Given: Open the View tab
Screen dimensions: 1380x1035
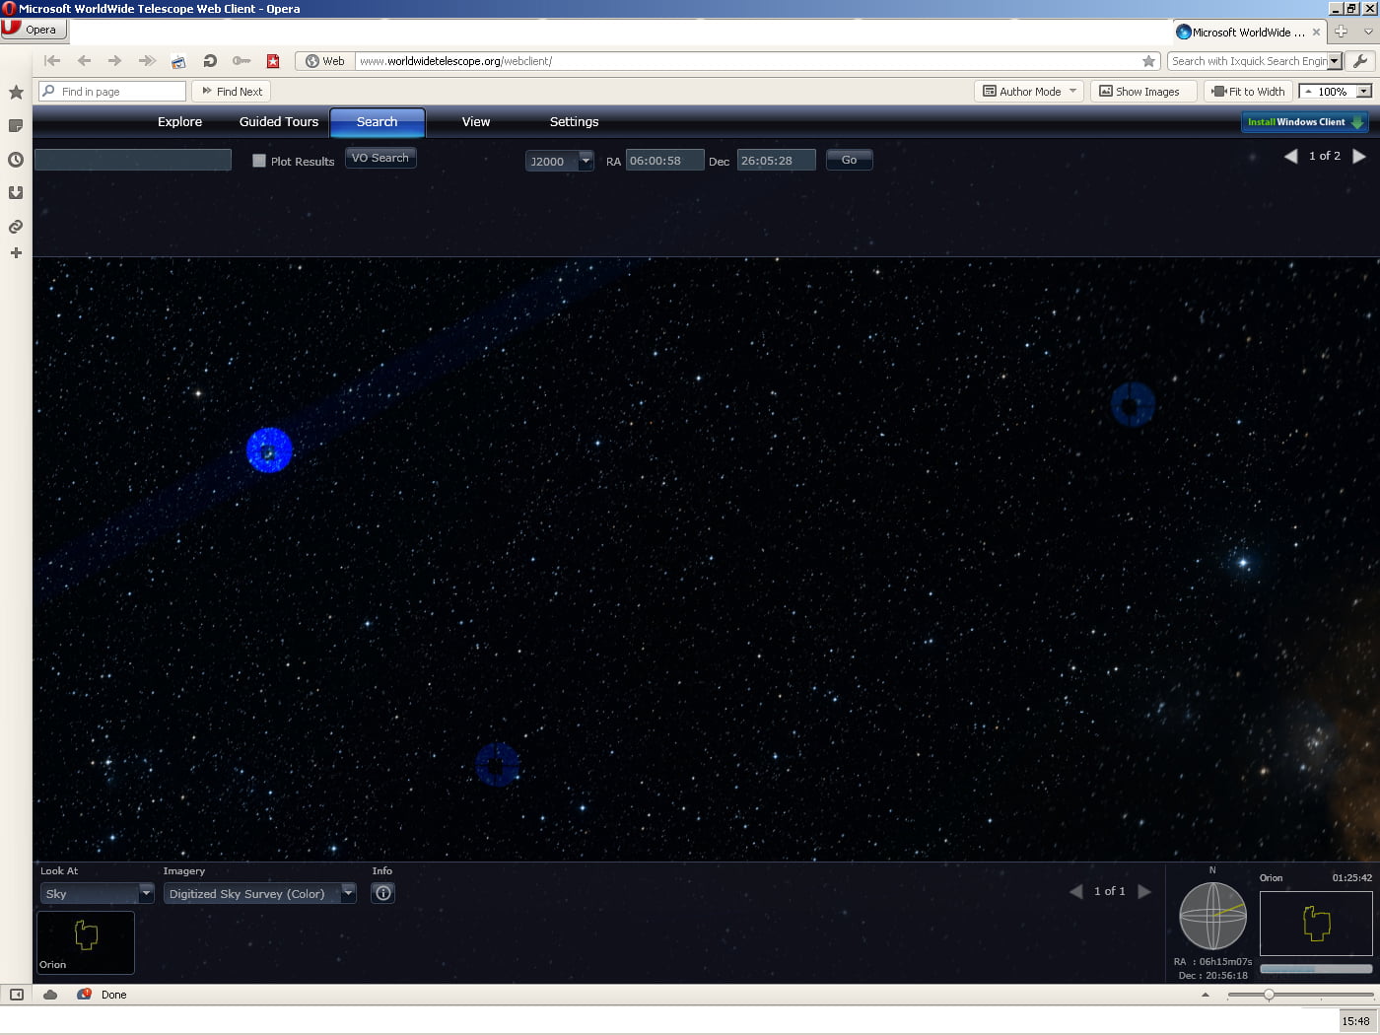Looking at the screenshot, I should pos(476,122).
